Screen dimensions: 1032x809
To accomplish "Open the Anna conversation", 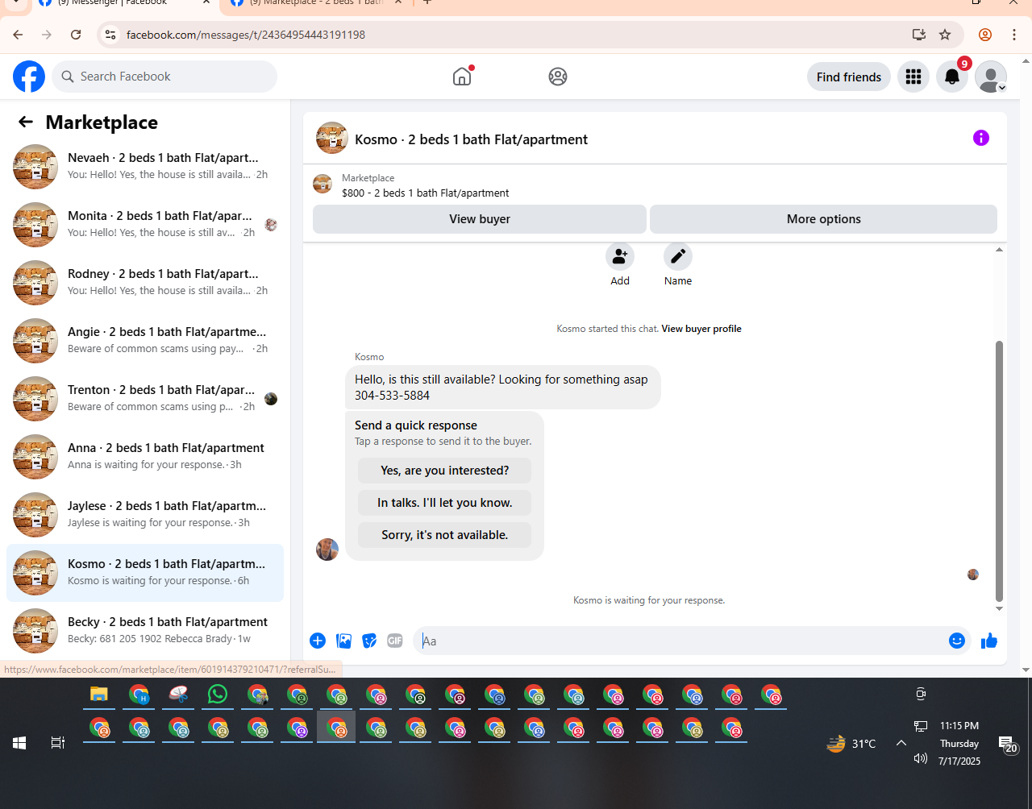I will [x=145, y=457].
